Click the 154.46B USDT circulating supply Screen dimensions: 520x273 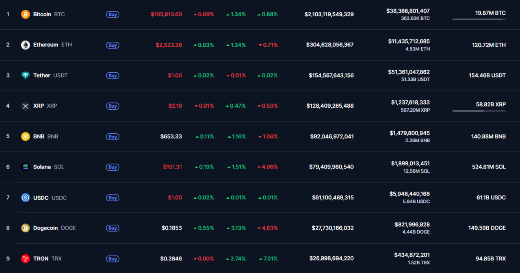pyautogui.click(x=487, y=75)
